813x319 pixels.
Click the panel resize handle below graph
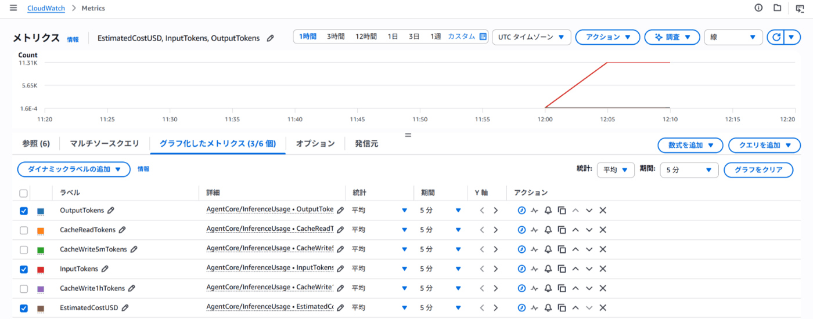408,135
